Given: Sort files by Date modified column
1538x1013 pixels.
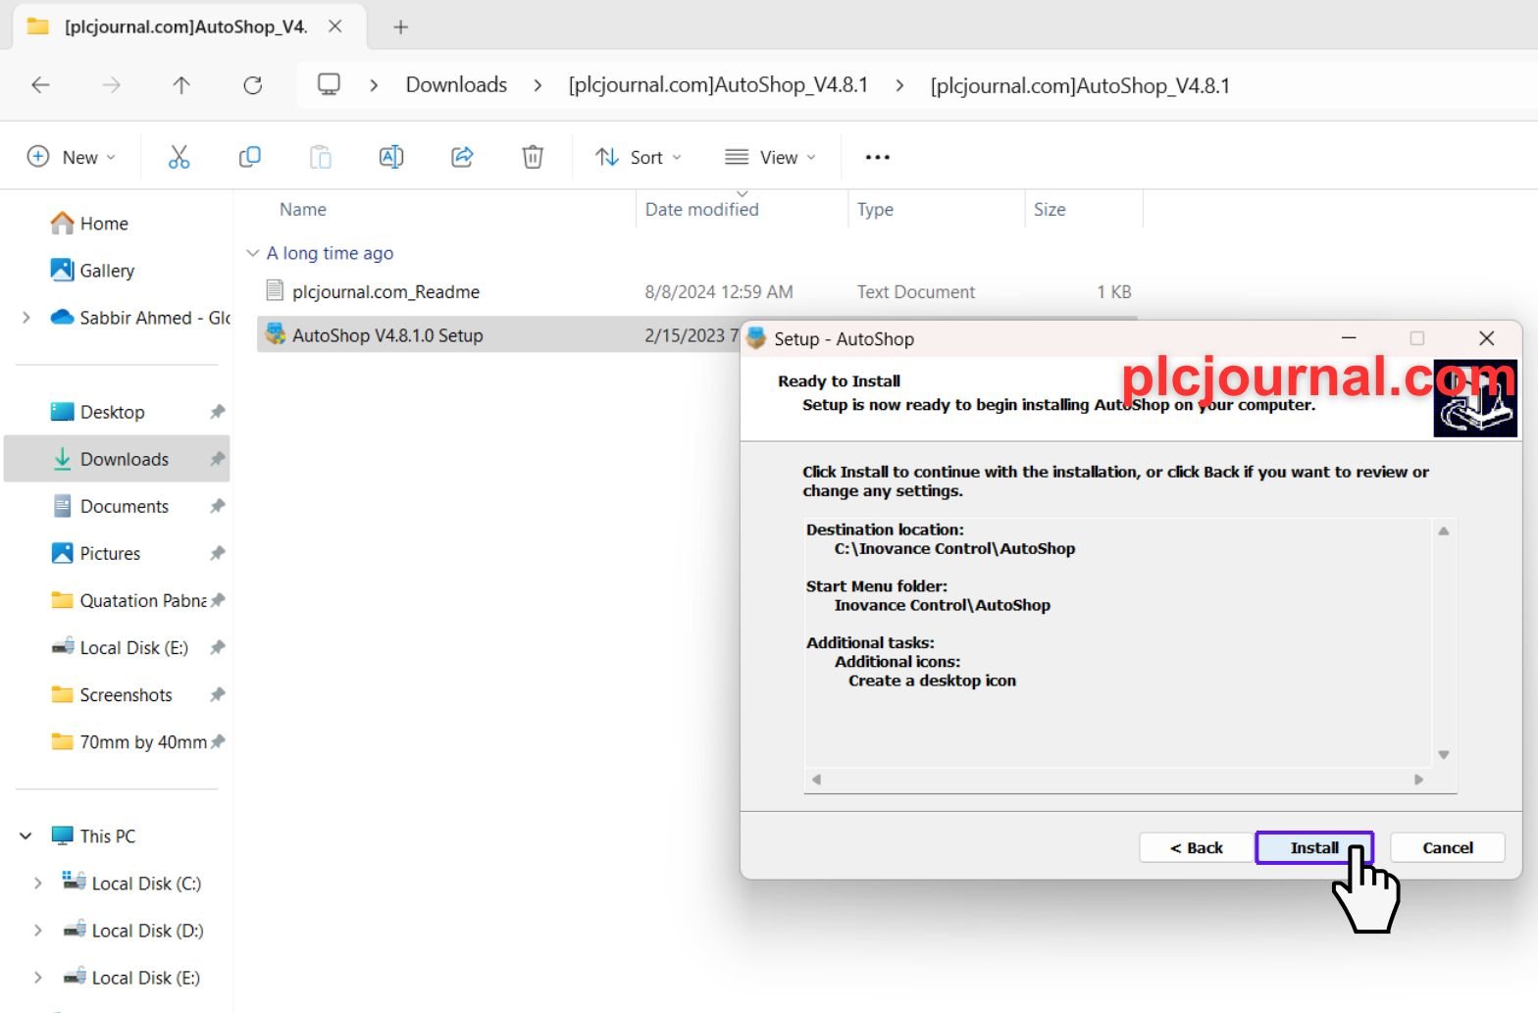Looking at the screenshot, I should [702, 209].
